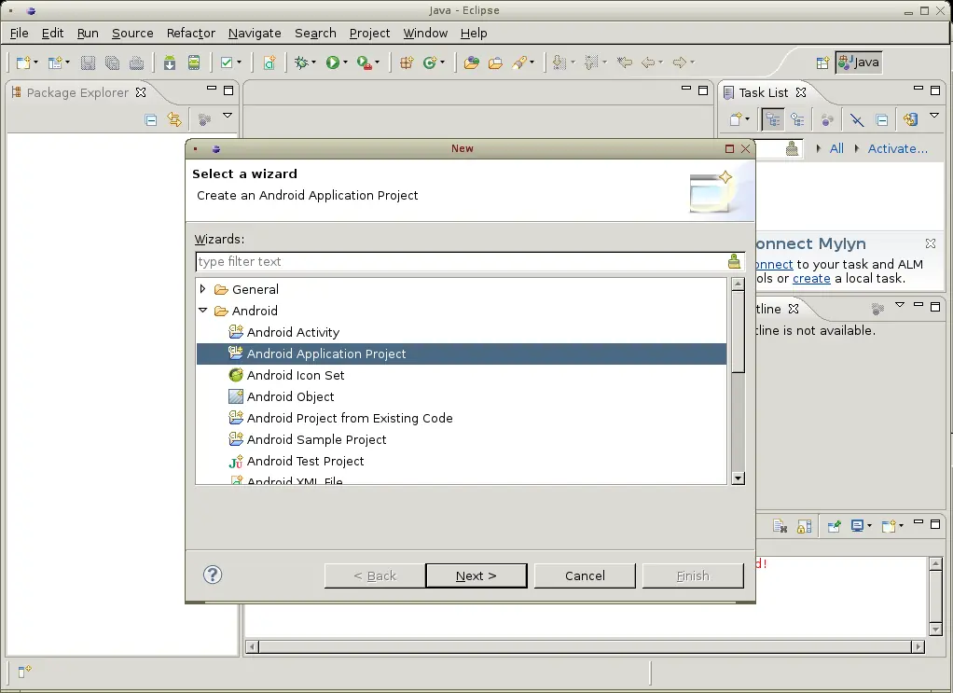This screenshot has height=693, width=953.
Task: Expand the General folder in wizards tree
Action: pyautogui.click(x=203, y=289)
